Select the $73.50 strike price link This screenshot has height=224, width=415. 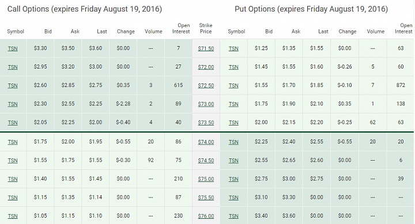[206, 123]
